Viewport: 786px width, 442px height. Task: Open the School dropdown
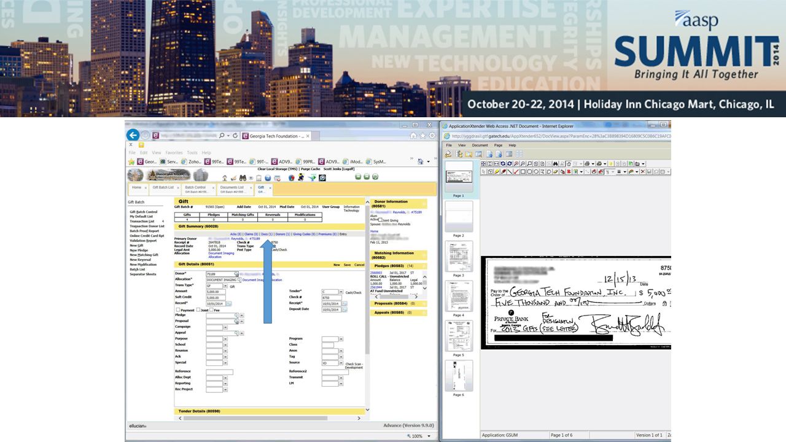tap(225, 345)
